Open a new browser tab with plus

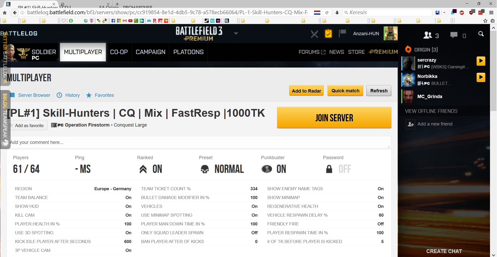(x=117, y=4)
